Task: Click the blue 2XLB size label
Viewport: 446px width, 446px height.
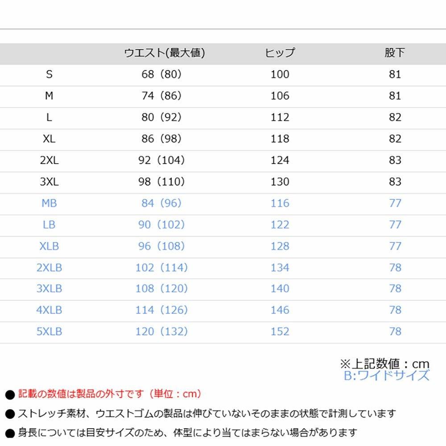Action: pyautogui.click(x=49, y=268)
